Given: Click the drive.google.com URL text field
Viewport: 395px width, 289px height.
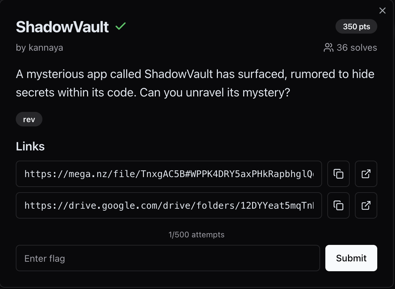Looking at the screenshot, I should coord(169,205).
